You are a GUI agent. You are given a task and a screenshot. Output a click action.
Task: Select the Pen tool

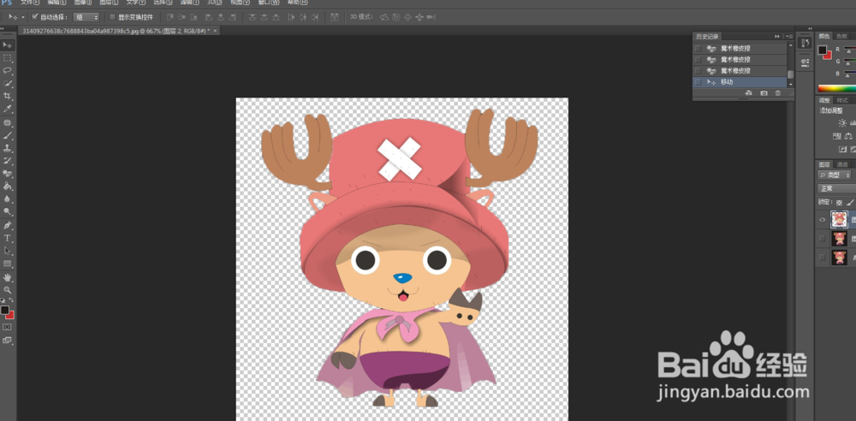8,226
